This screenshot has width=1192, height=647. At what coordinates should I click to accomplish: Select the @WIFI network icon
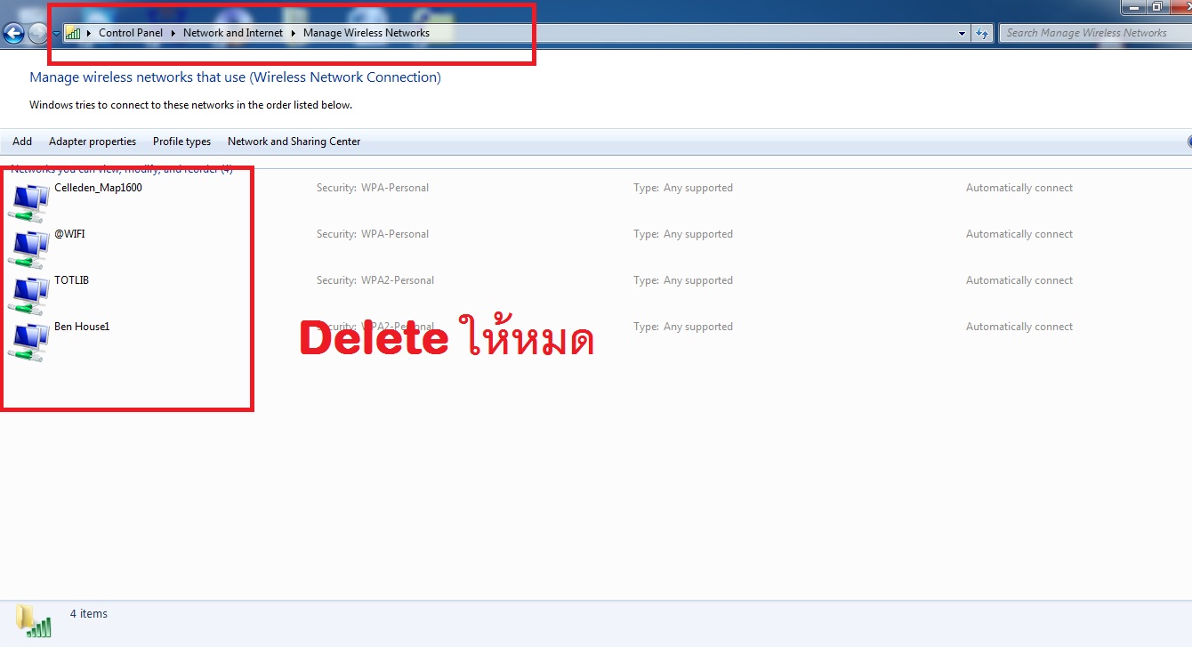tap(28, 249)
